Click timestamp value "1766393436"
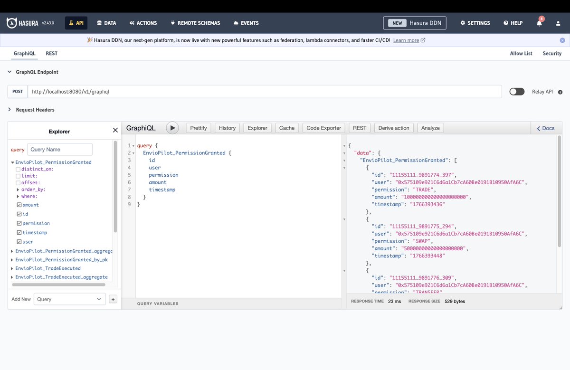 (x=427, y=204)
